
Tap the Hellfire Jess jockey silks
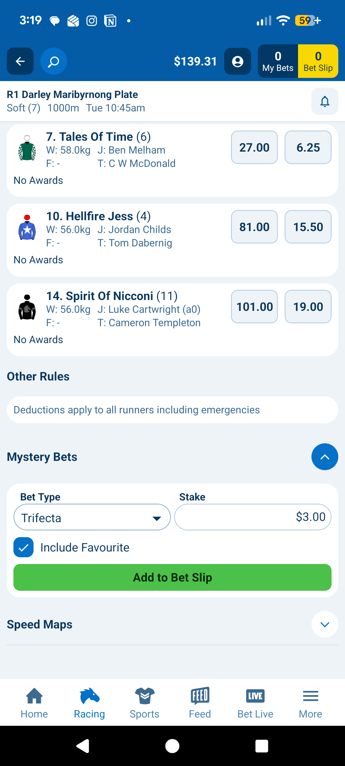pyautogui.click(x=27, y=228)
